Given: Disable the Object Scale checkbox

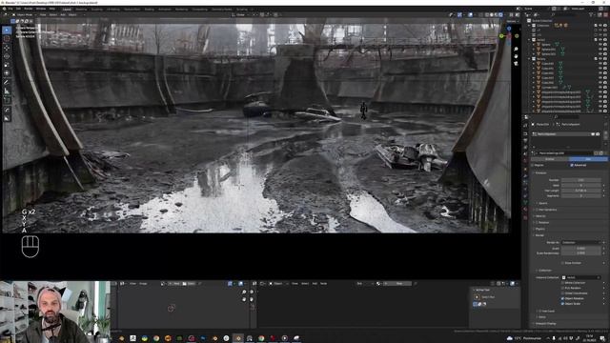Looking at the screenshot, I should tap(562, 303).
